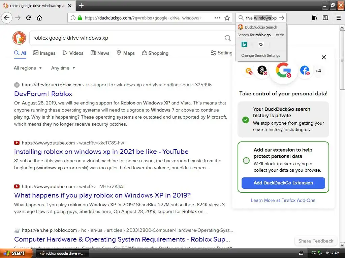Bookmark this page with the star icon
The width and height of the screenshot is (345, 258).
(x=227, y=18)
